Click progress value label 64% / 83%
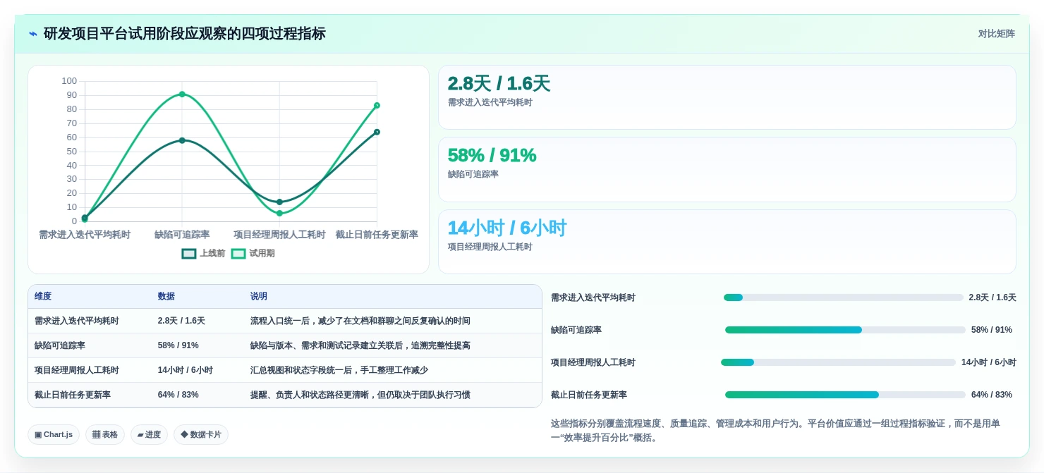The height and width of the screenshot is (473, 1044). [x=992, y=395]
